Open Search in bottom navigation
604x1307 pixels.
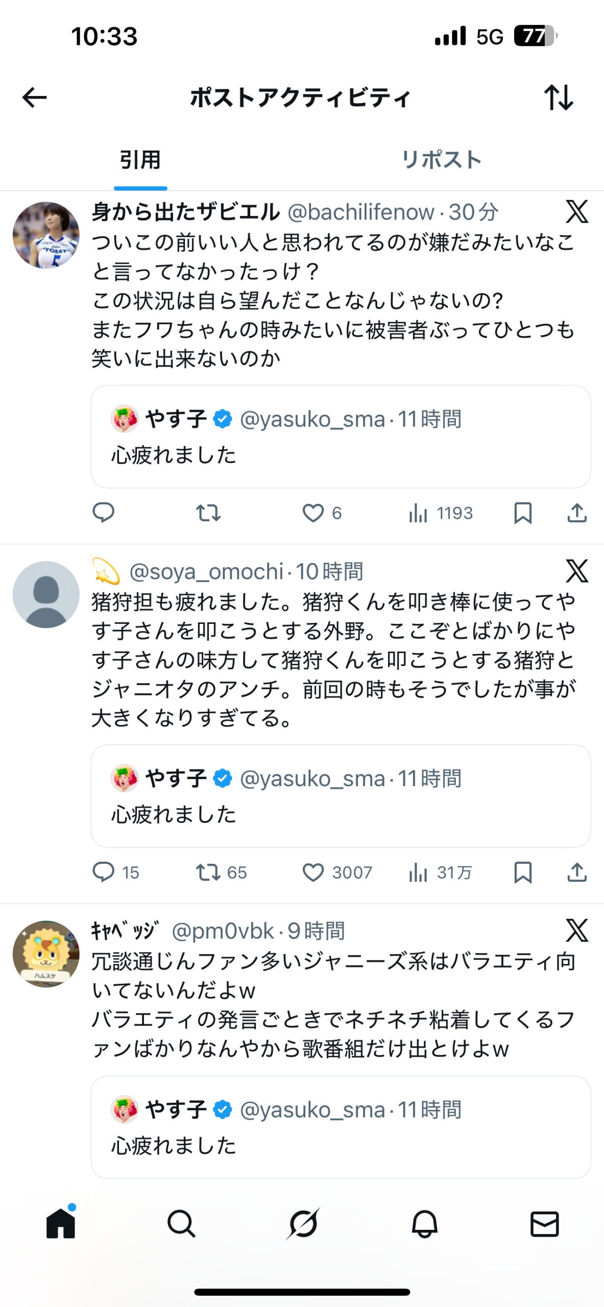pos(181,1224)
